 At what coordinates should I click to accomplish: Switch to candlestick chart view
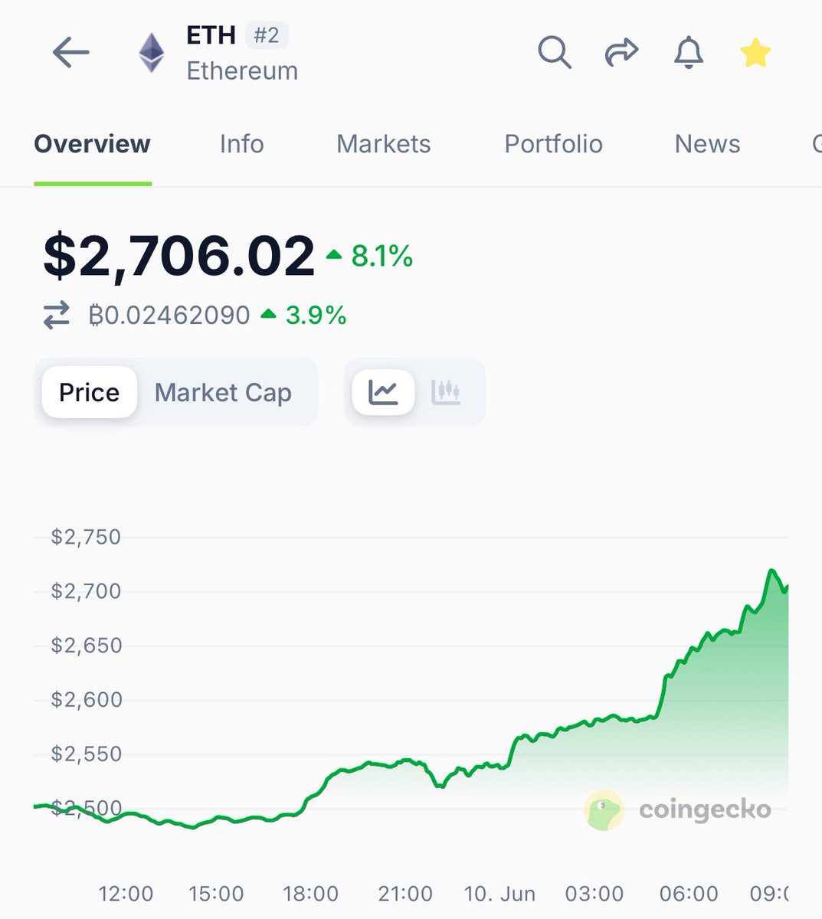tap(446, 392)
